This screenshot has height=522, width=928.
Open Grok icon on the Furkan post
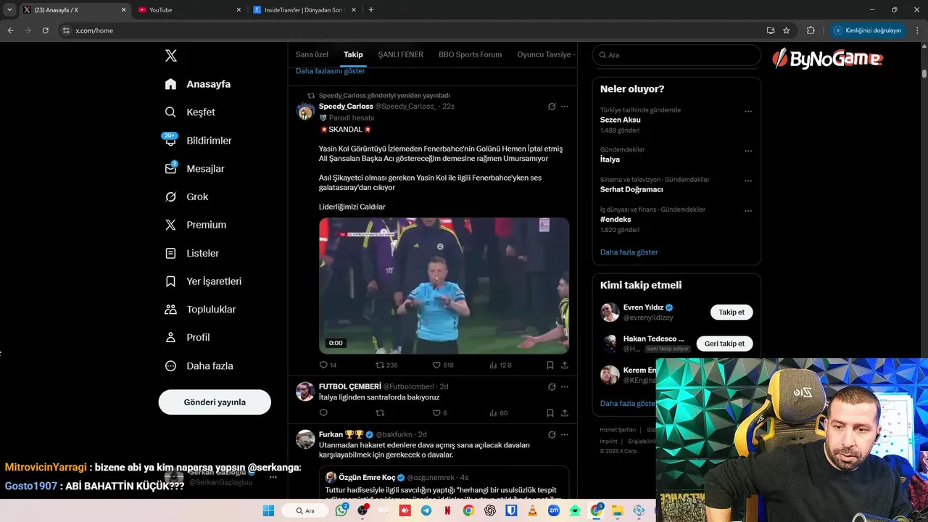552,435
